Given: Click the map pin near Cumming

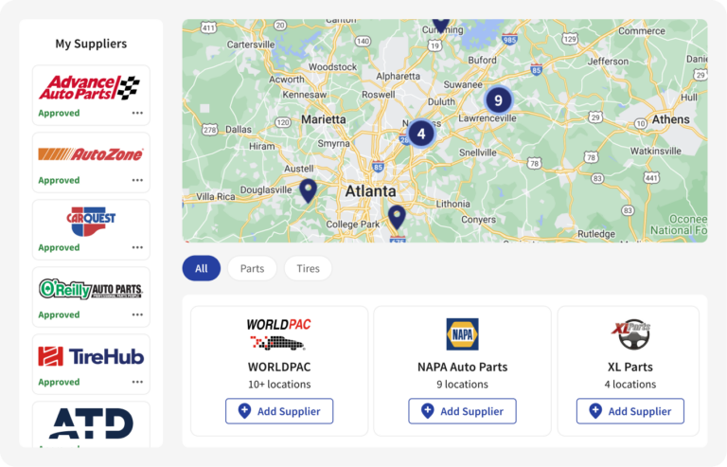Looking at the screenshot, I should click(x=441, y=25).
